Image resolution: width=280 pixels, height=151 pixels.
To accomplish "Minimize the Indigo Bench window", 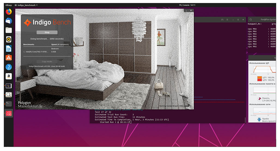I will (x=186, y=11).
